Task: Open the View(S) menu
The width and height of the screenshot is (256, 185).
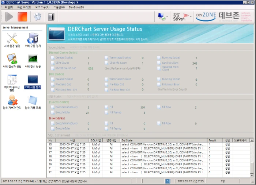Action: [24, 7]
